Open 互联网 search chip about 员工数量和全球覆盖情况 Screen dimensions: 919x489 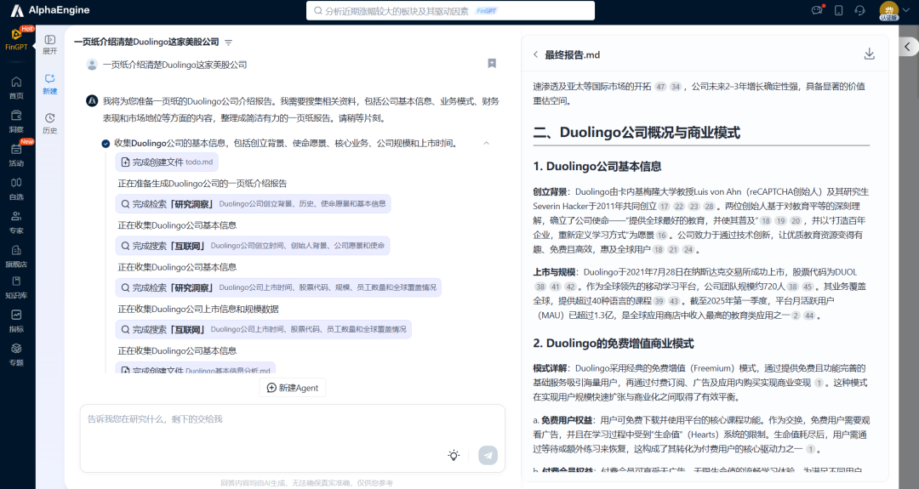263,330
